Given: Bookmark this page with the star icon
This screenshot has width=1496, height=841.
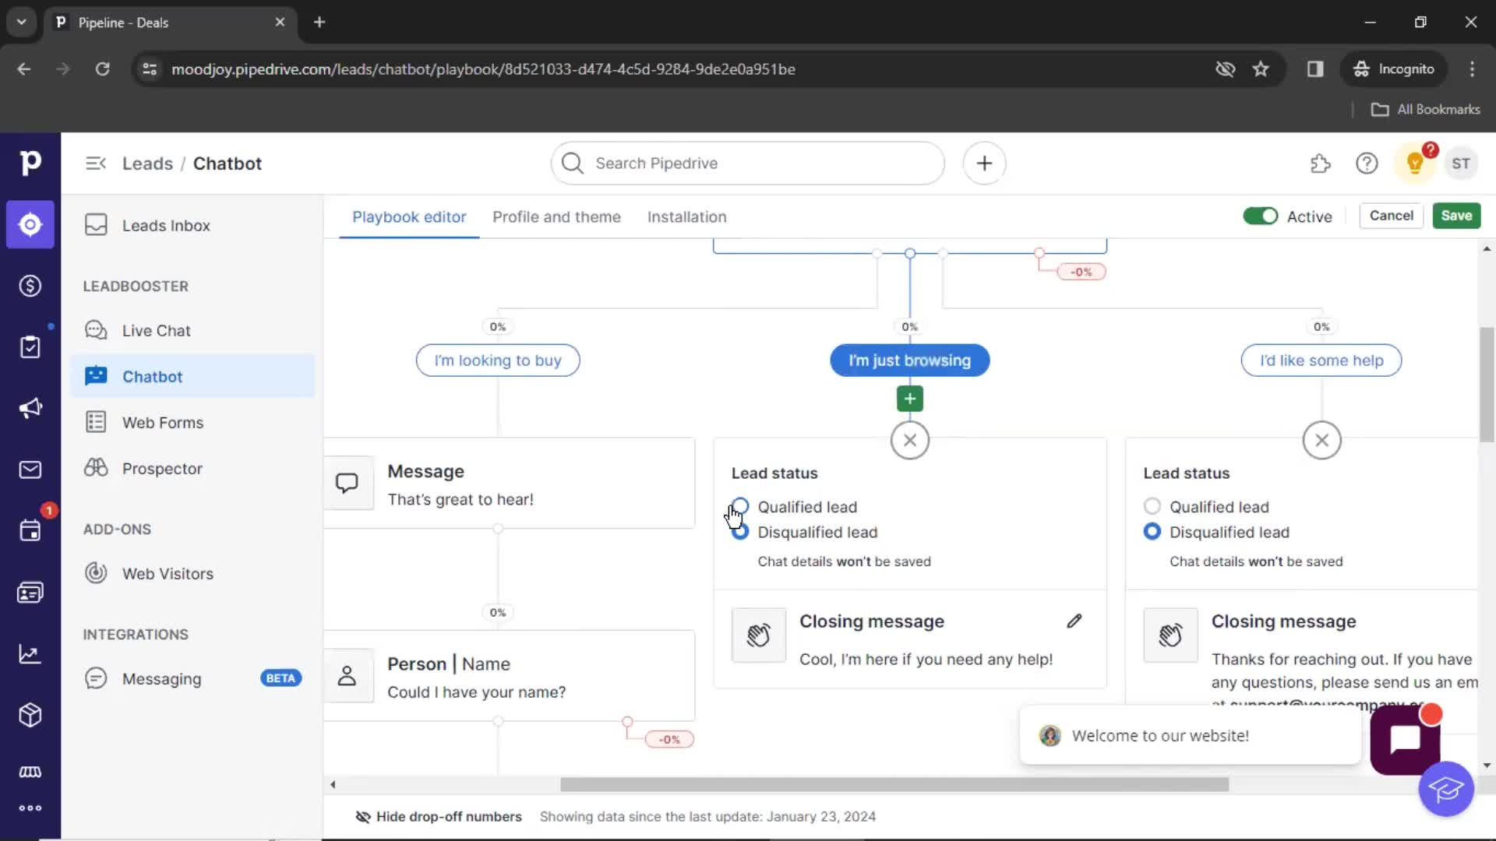Looking at the screenshot, I should (x=1261, y=69).
